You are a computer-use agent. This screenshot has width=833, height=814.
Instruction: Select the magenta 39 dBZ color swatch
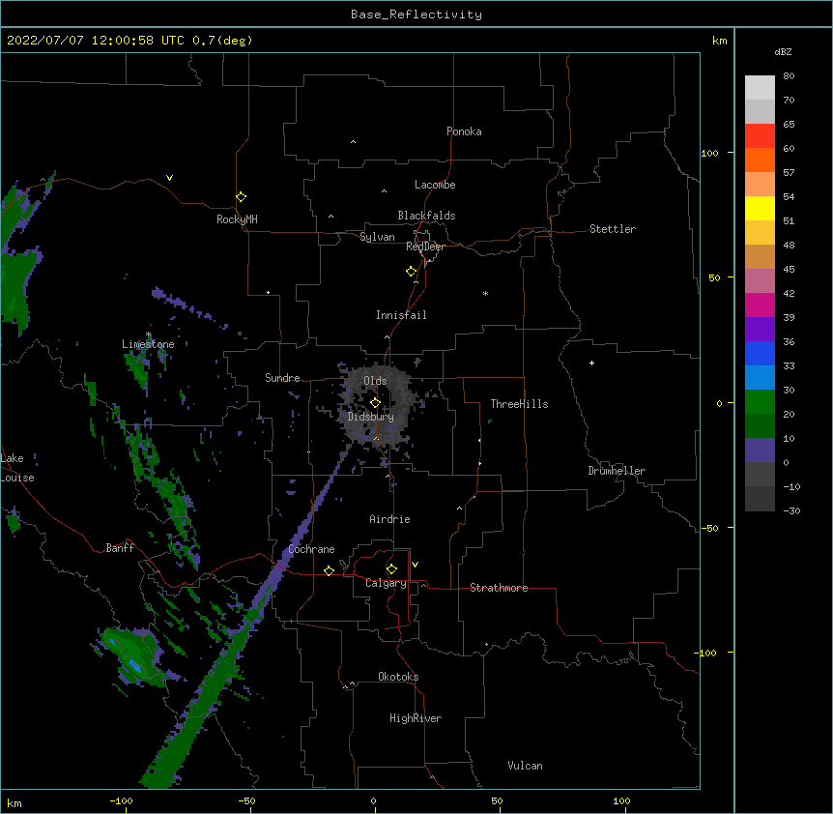pos(760,305)
